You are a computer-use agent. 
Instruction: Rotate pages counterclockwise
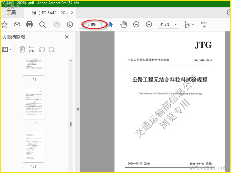pos(42,49)
